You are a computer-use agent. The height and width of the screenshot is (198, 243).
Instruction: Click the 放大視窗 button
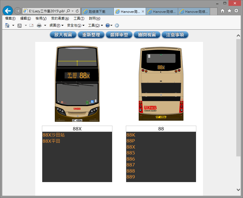[x=63, y=35]
